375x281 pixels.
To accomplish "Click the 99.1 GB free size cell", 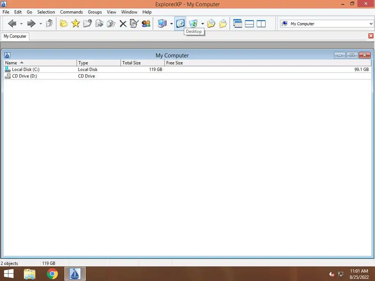I will point(361,70).
